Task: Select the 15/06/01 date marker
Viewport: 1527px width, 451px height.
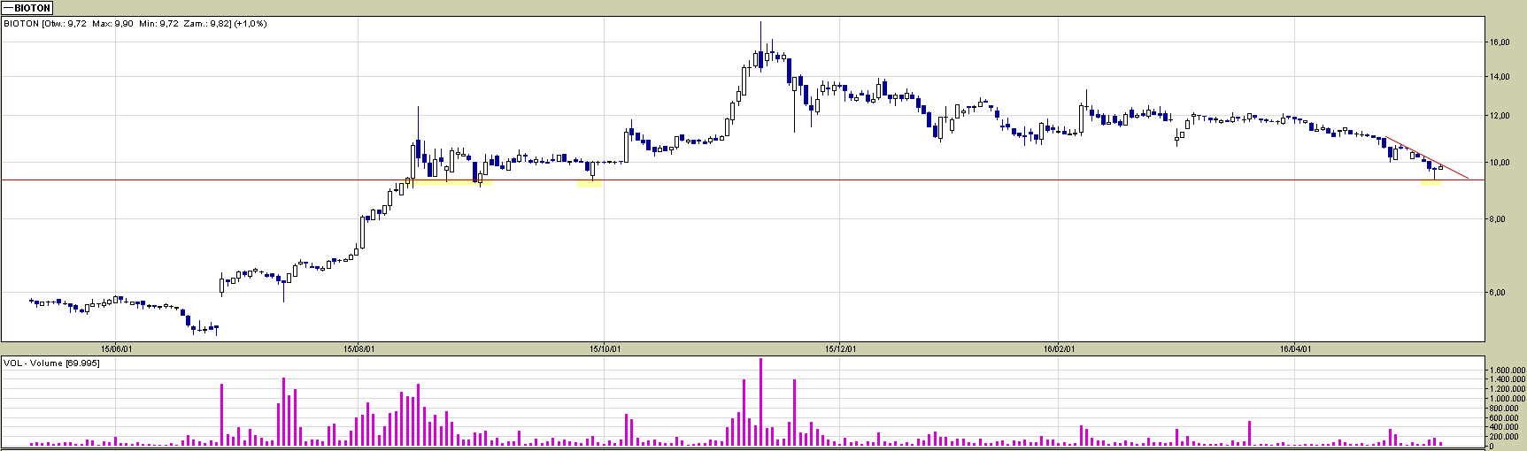Action: 117,349
